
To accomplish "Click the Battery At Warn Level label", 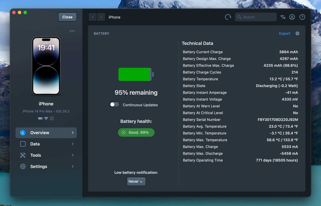I will tap(201, 106).
